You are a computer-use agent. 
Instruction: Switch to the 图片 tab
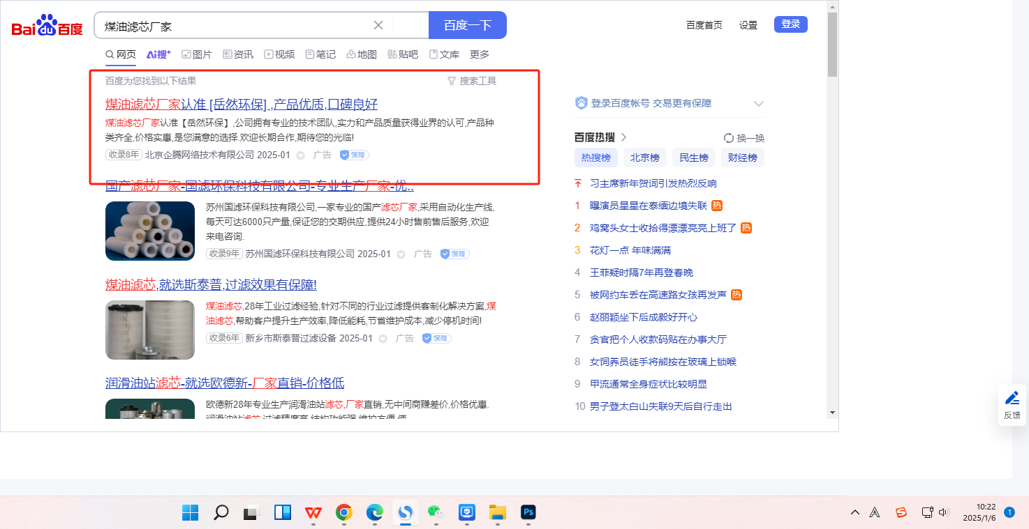coord(196,54)
